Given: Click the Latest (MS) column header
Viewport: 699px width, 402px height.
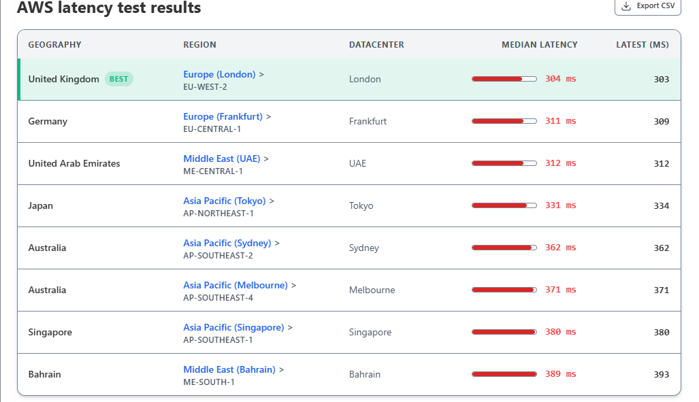Looking at the screenshot, I should [642, 44].
